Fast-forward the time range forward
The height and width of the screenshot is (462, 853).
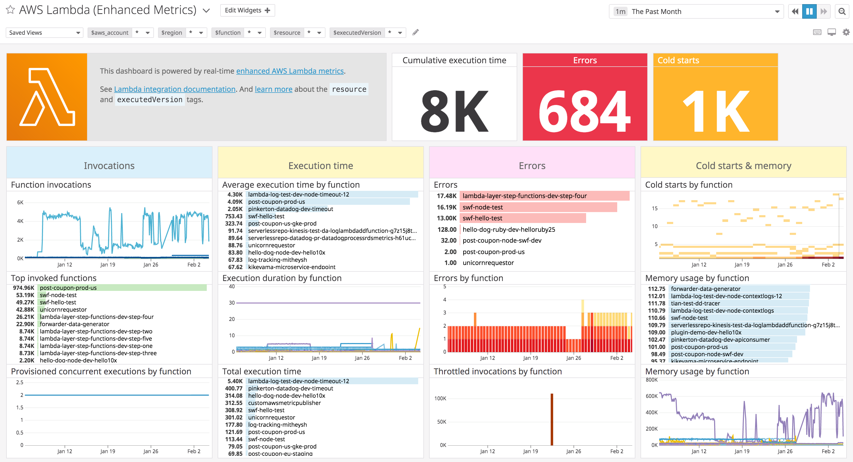click(x=823, y=11)
